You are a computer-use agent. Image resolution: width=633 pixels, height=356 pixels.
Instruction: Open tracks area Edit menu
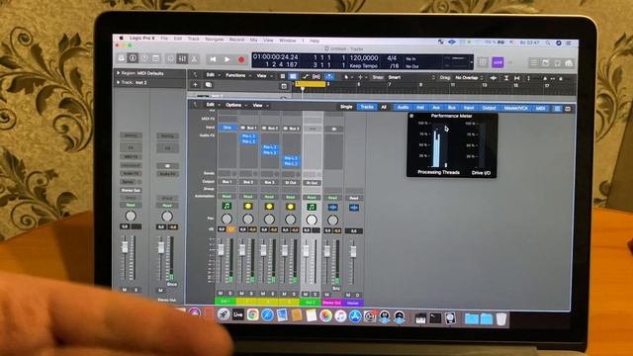click(213, 75)
